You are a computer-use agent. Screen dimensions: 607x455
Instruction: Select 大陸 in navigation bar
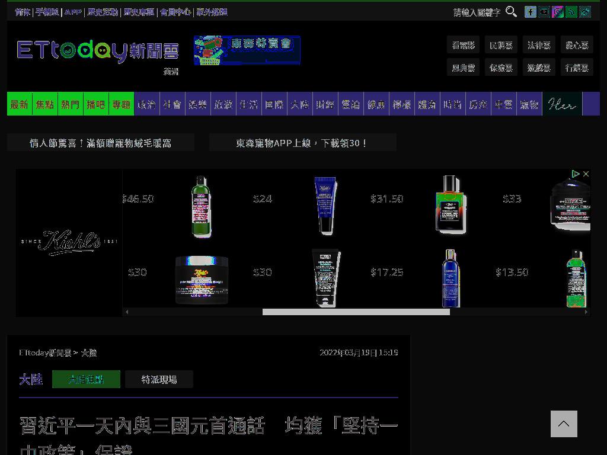point(300,104)
